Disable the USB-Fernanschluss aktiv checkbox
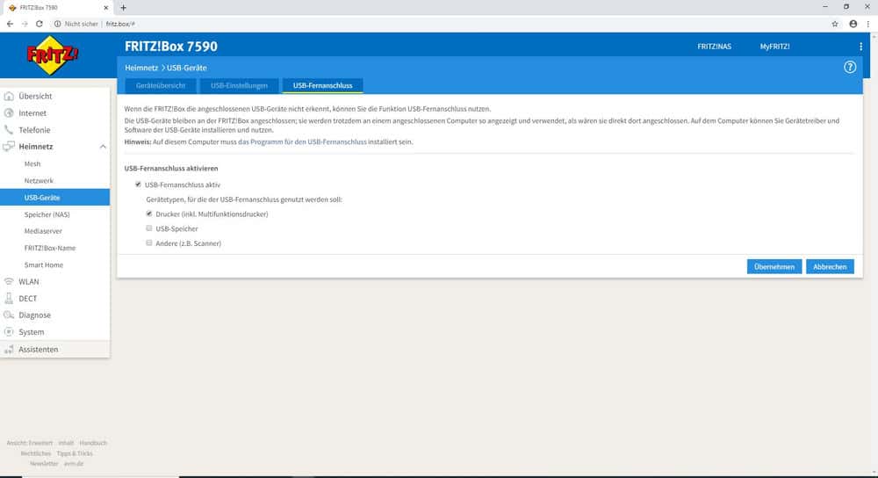The height and width of the screenshot is (478, 878). 137,185
